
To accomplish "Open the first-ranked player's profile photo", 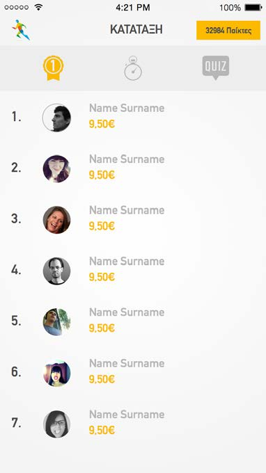I will pyautogui.click(x=56, y=118).
